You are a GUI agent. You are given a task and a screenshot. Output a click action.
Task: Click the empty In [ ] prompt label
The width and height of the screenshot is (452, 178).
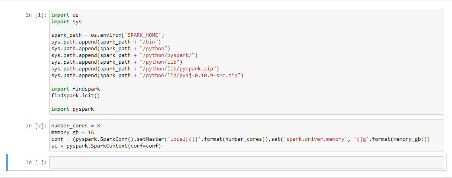pyautogui.click(x=36, y=163)
